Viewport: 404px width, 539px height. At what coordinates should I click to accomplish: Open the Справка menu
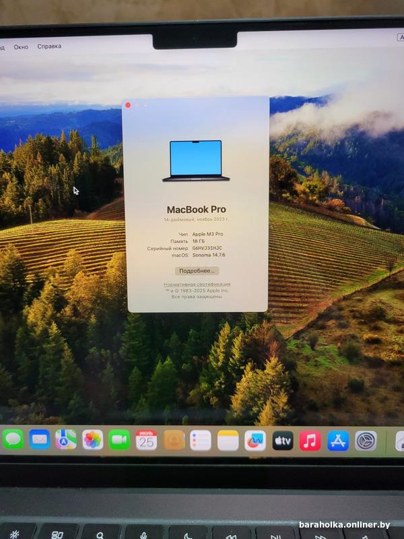(49, 46)
